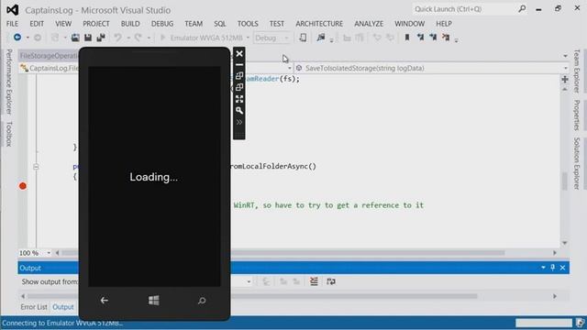587x330 pixels.
Task: Click emulator rotate left icon
Action: pos(239,76)
